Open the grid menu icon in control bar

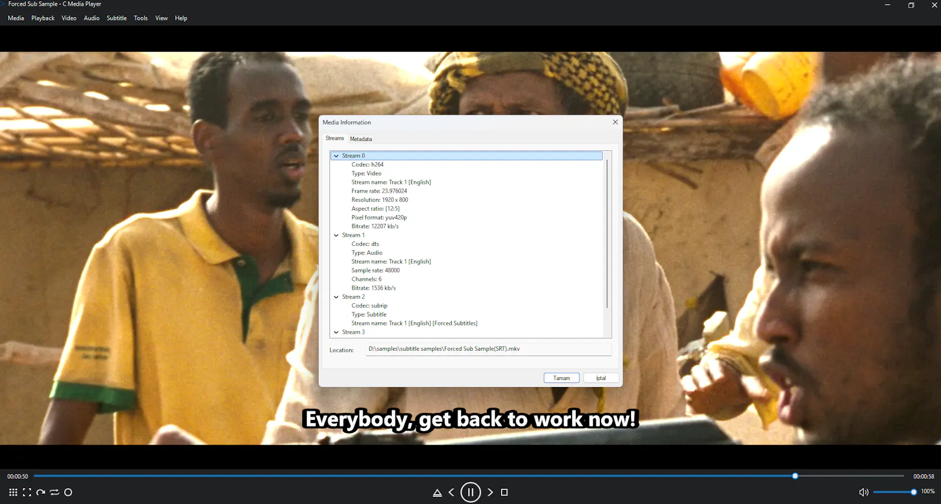(x=13, y=492)
